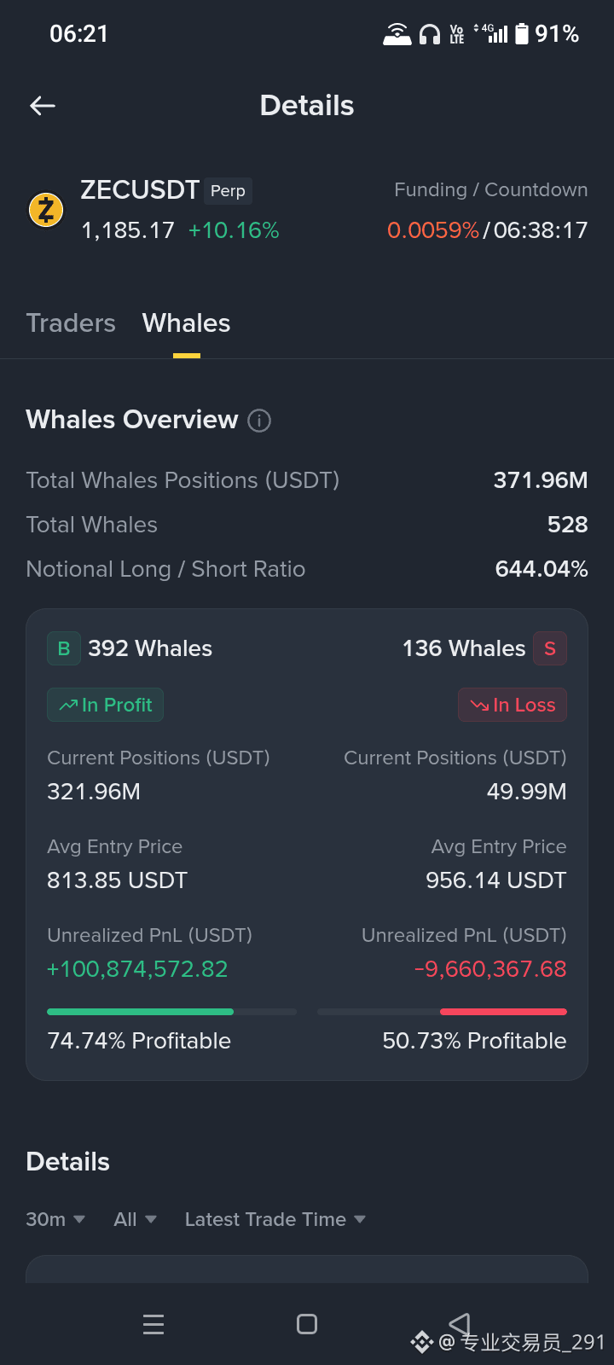This screenshot has width=614, height=1365.
Task: Tap the In Loss tag
Action: (513, 705)
